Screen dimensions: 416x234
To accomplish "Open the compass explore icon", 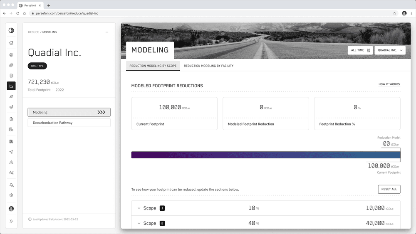I will 11,55.
